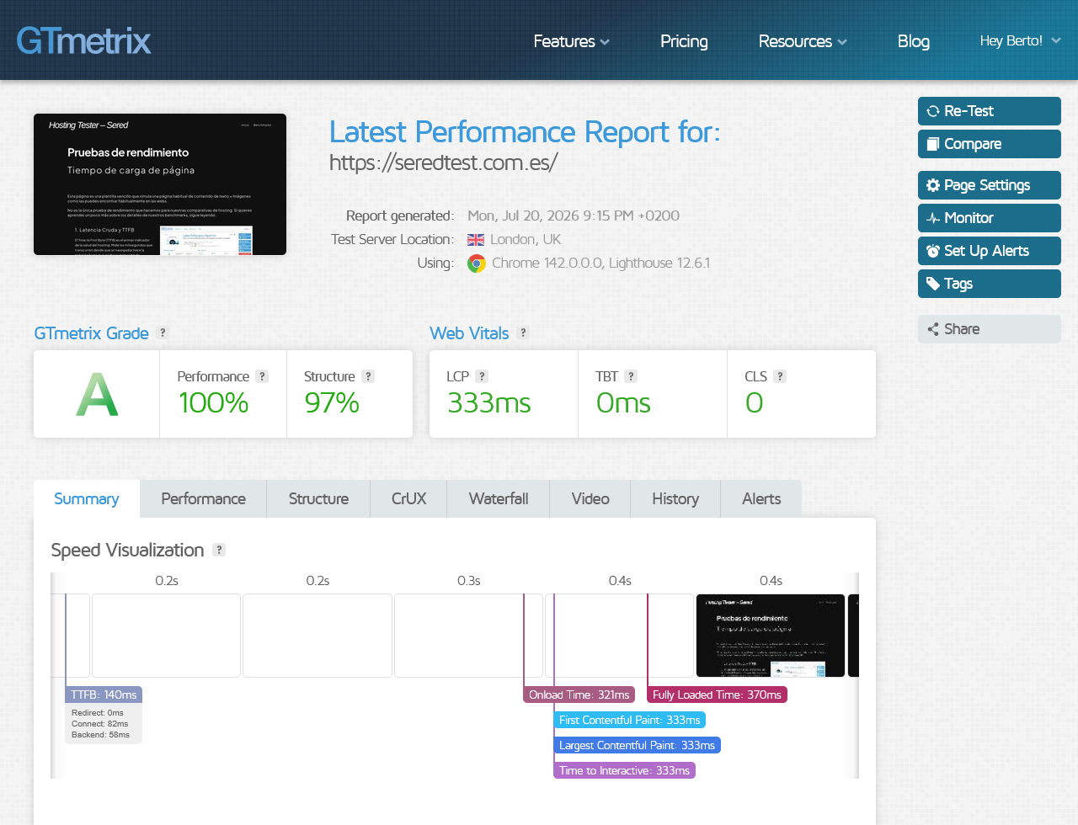Screen dimensions: 1078x825
Task: Expand the Features menu
Action: pos(571,41)
